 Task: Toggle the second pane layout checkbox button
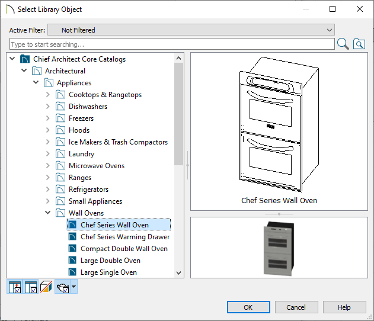coord(31,287)
